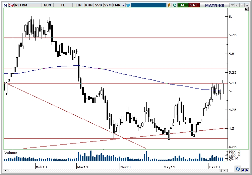The height and width of the screenshot is (175, 252).
Task: Open the chart type icon beside PETKM
Action: (11, 5)
